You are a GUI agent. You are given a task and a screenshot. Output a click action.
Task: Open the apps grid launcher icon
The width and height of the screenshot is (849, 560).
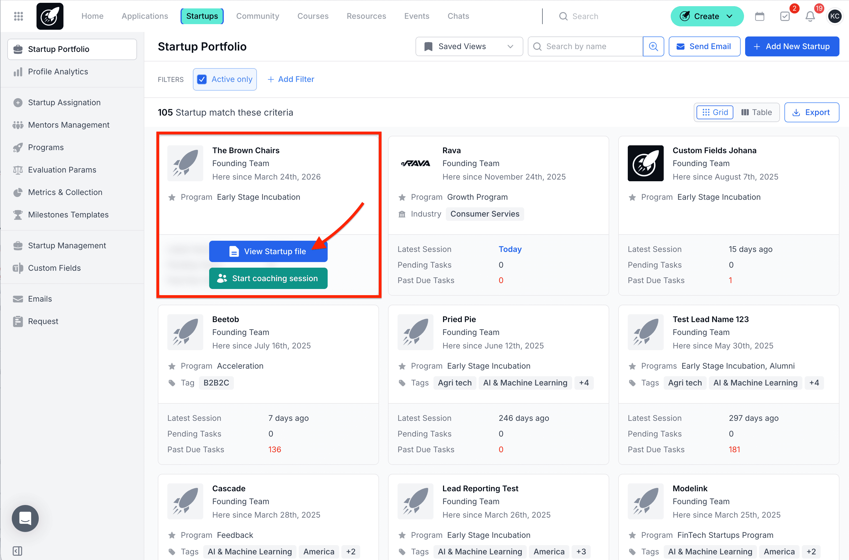pos(18,16)
